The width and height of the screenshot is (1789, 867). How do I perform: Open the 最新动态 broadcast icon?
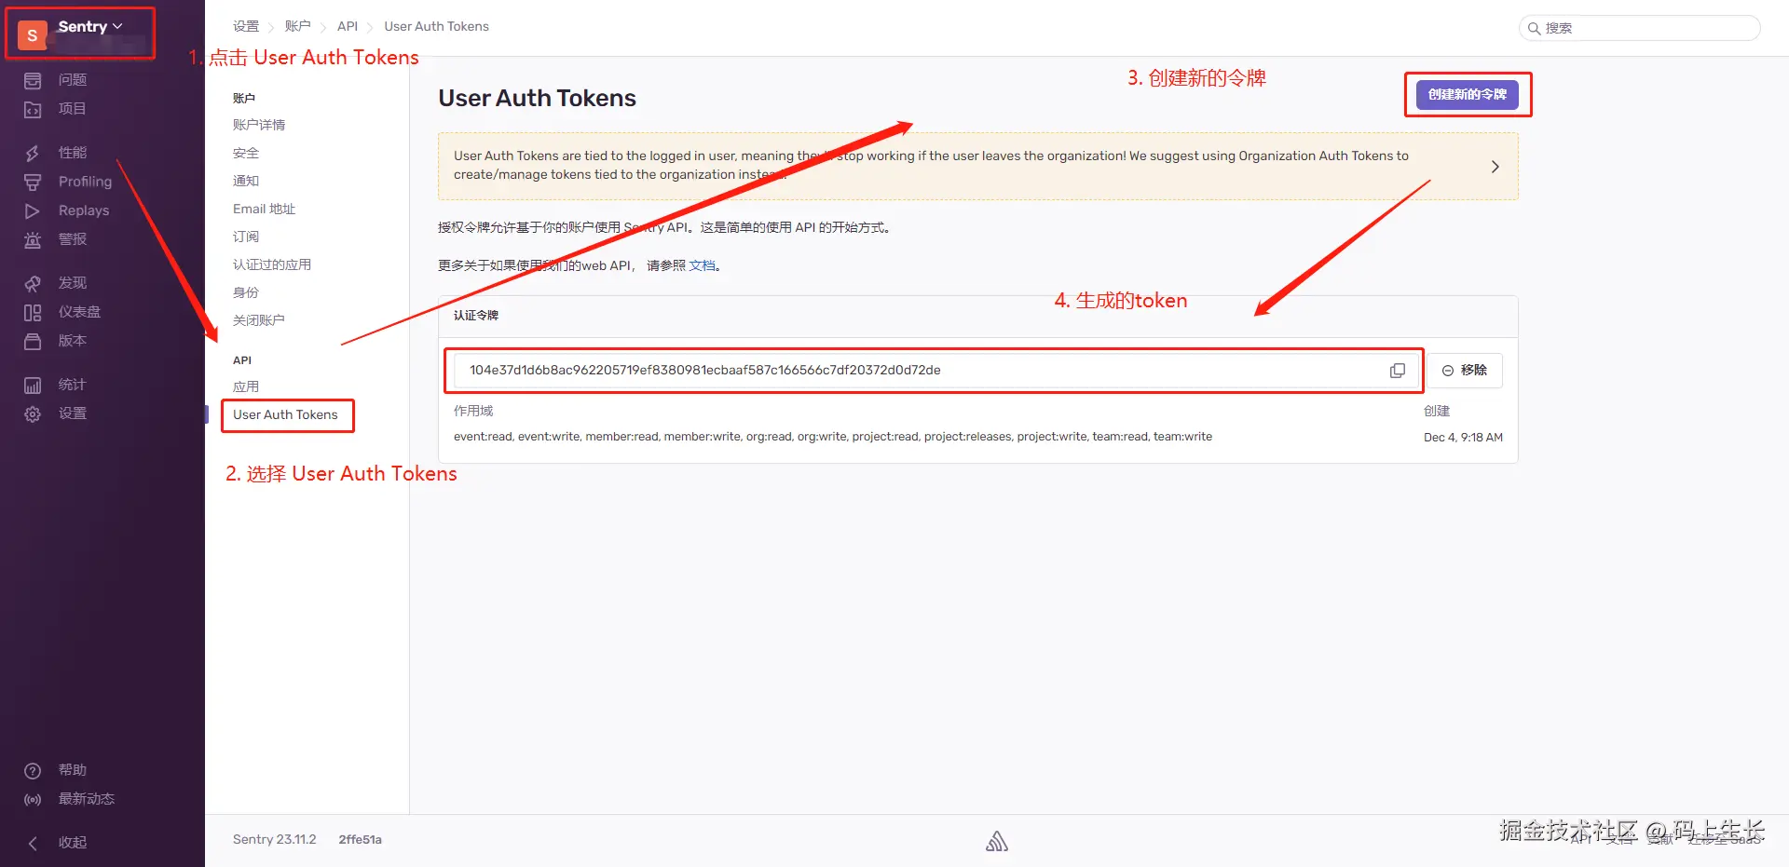coord(33,799)
